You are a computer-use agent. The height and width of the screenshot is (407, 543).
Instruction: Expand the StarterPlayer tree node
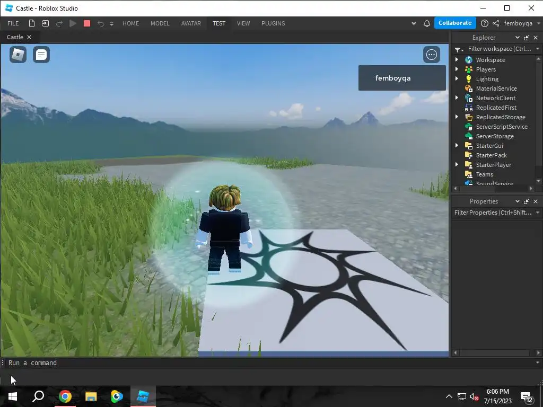[457, 164]
